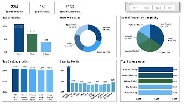Click the 'Top categories' chart title
Screen dimensions: 185x105
coord(11,18)
